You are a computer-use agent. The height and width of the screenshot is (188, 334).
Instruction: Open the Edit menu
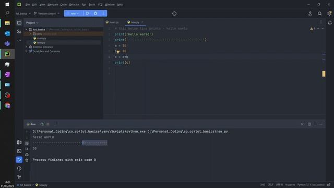point(34,5)
